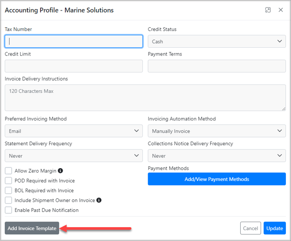
Task: Expand Preferred Invoicing Method dropdown
Action: pos(73,131)
